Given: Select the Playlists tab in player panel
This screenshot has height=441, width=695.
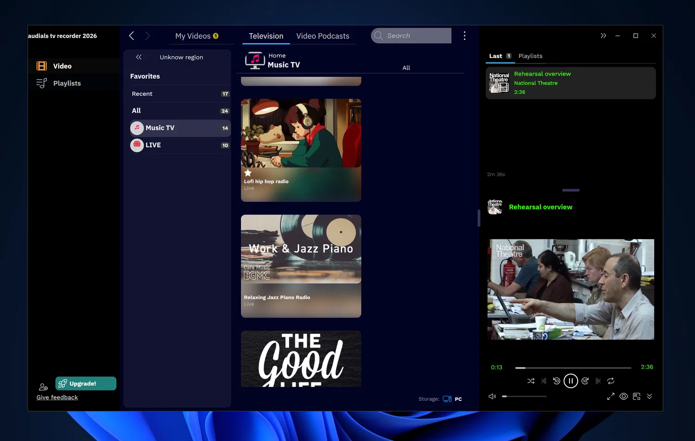Looking at the screenshot, I should point(531,56).
